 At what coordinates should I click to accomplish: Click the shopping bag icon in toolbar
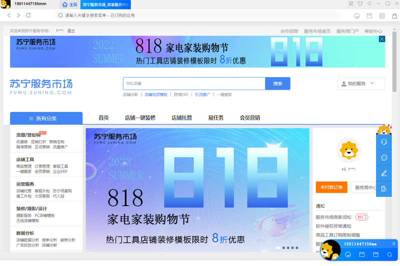coord(394,16)
